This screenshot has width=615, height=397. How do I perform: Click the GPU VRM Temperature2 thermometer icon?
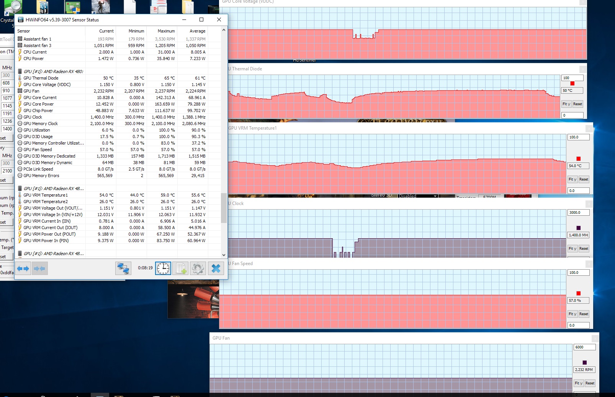(20, 201)
